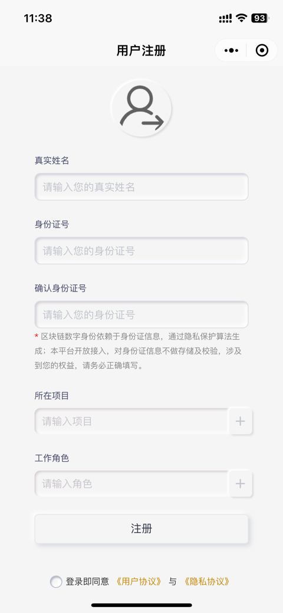Focus the 身份证号 input field
The width and height of the screenshot is (283, 613).
click(141, 251)
